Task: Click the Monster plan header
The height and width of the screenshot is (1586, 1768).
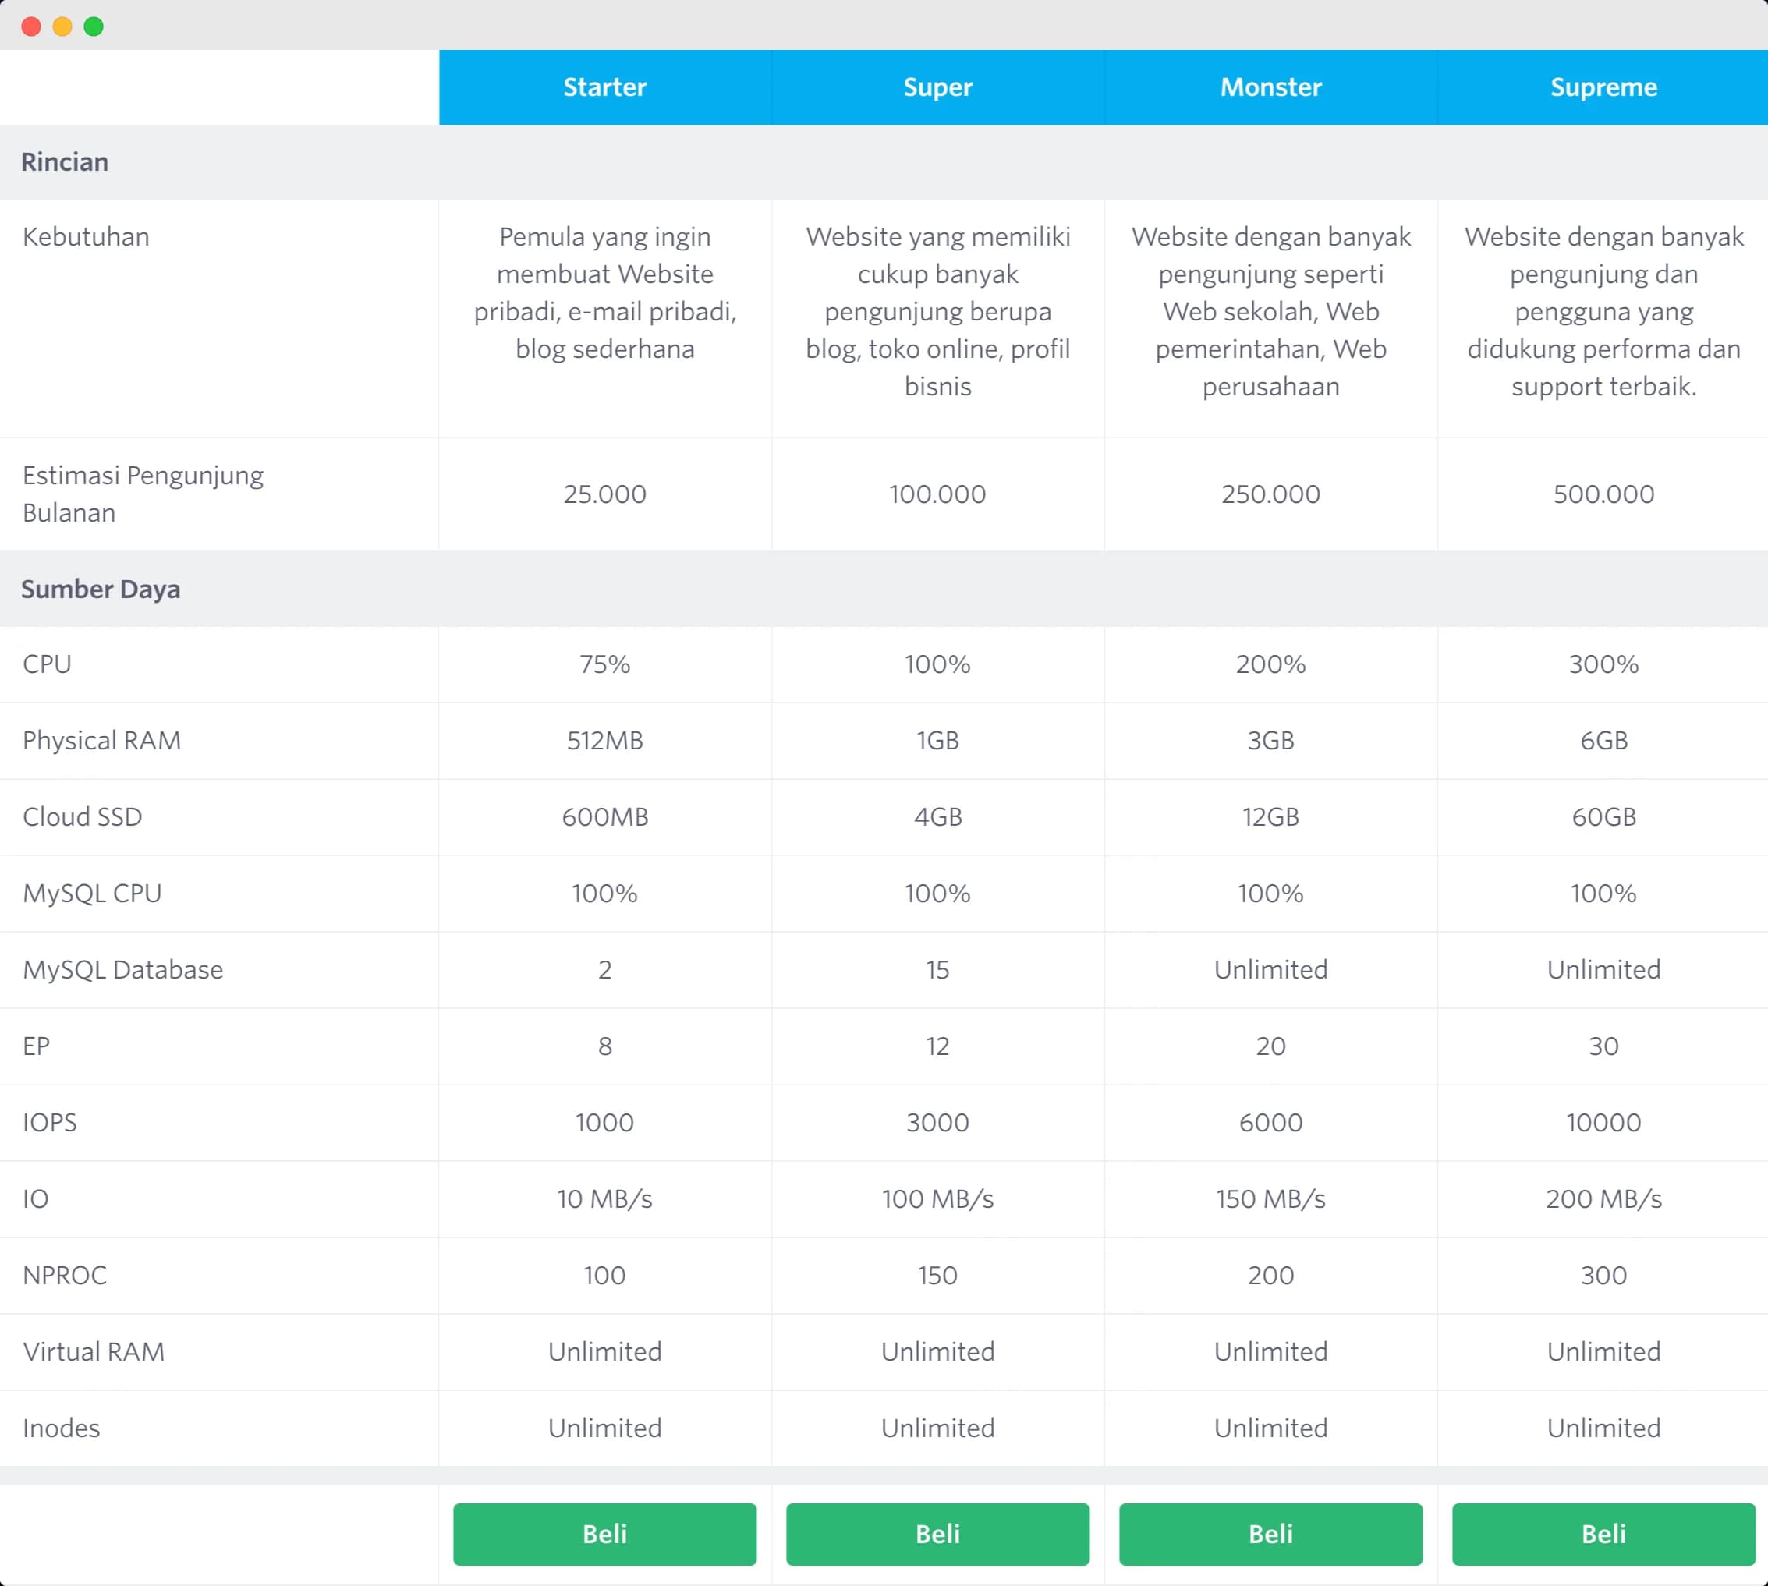Action: (x=1270, y=87)
